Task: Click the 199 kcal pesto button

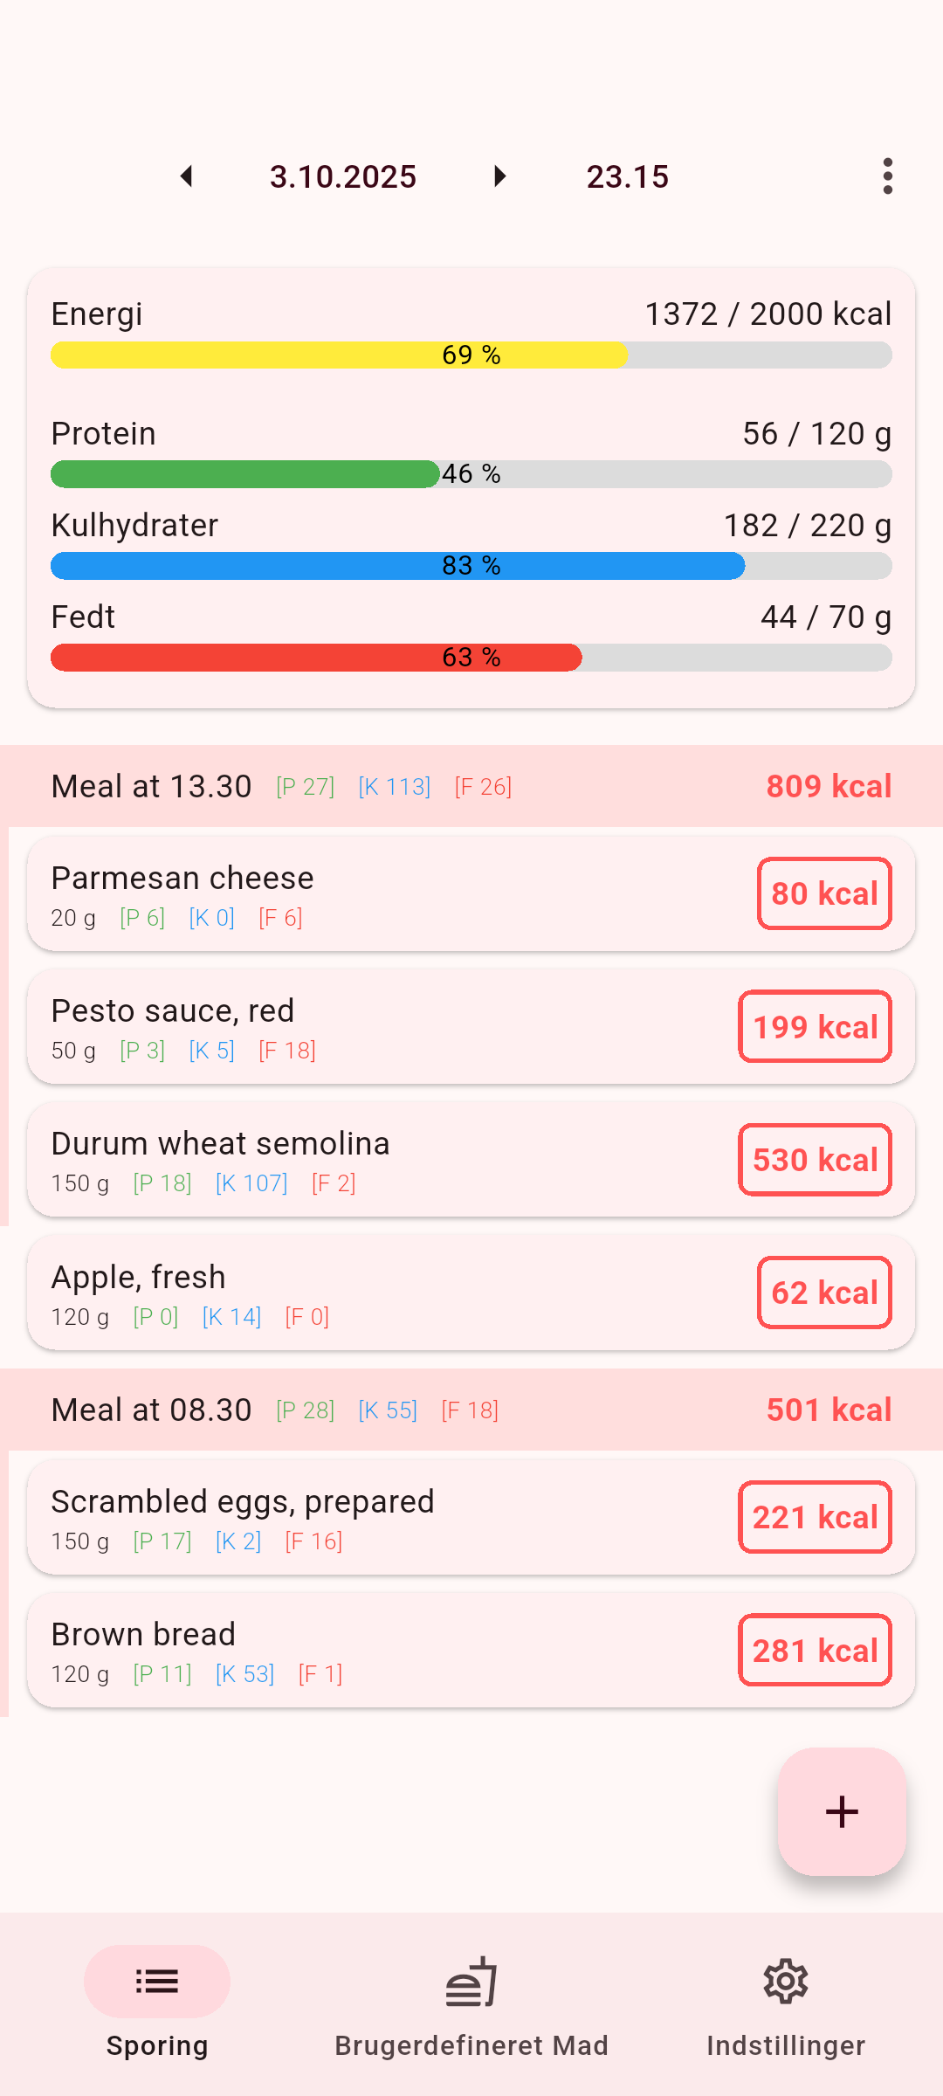Action: pos(815,1027)
